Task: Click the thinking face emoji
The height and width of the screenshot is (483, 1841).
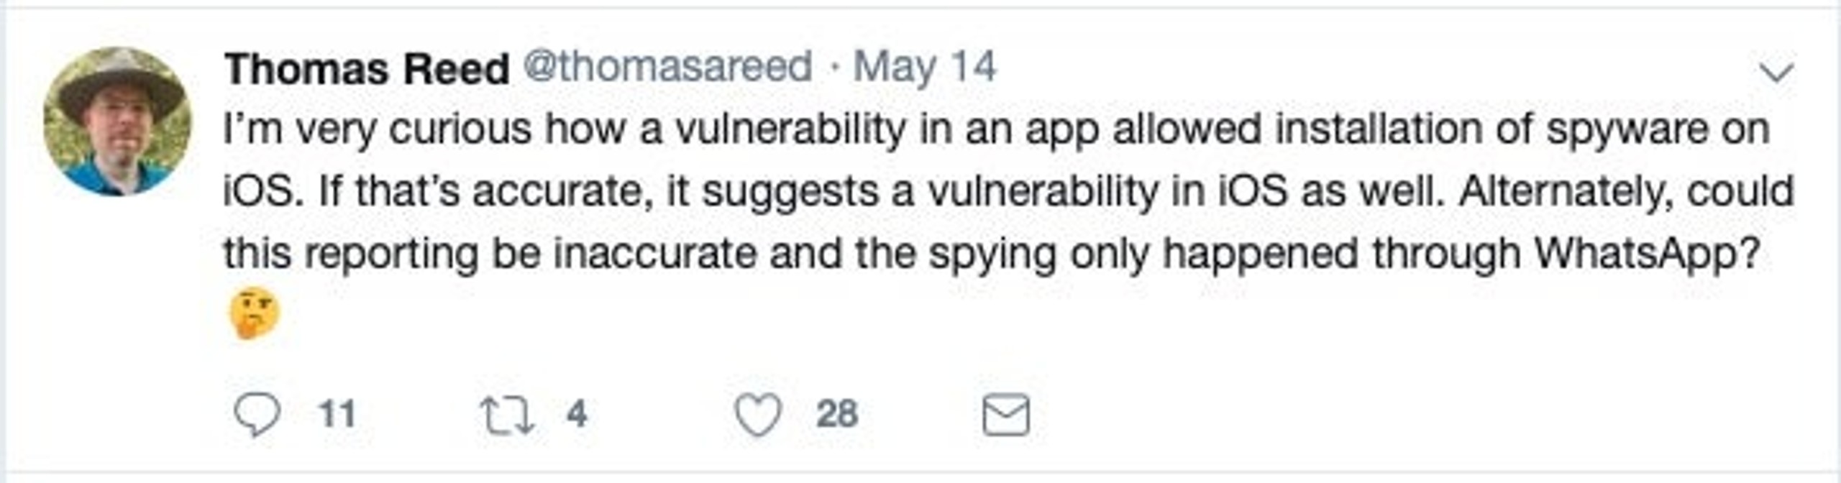Action: point(254,314)
